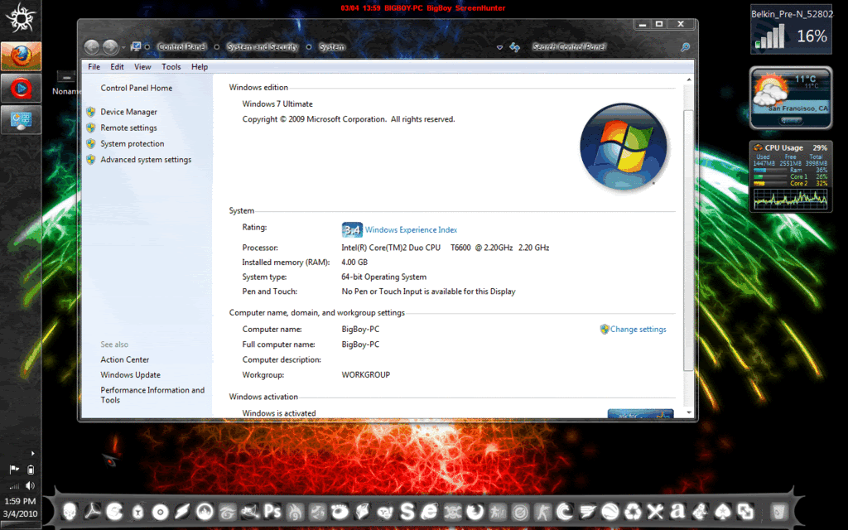The width and height of the screenshot is (848, 530).
Task: Click the scroll down arrow of System window
Action: click(x=688, y=412)
